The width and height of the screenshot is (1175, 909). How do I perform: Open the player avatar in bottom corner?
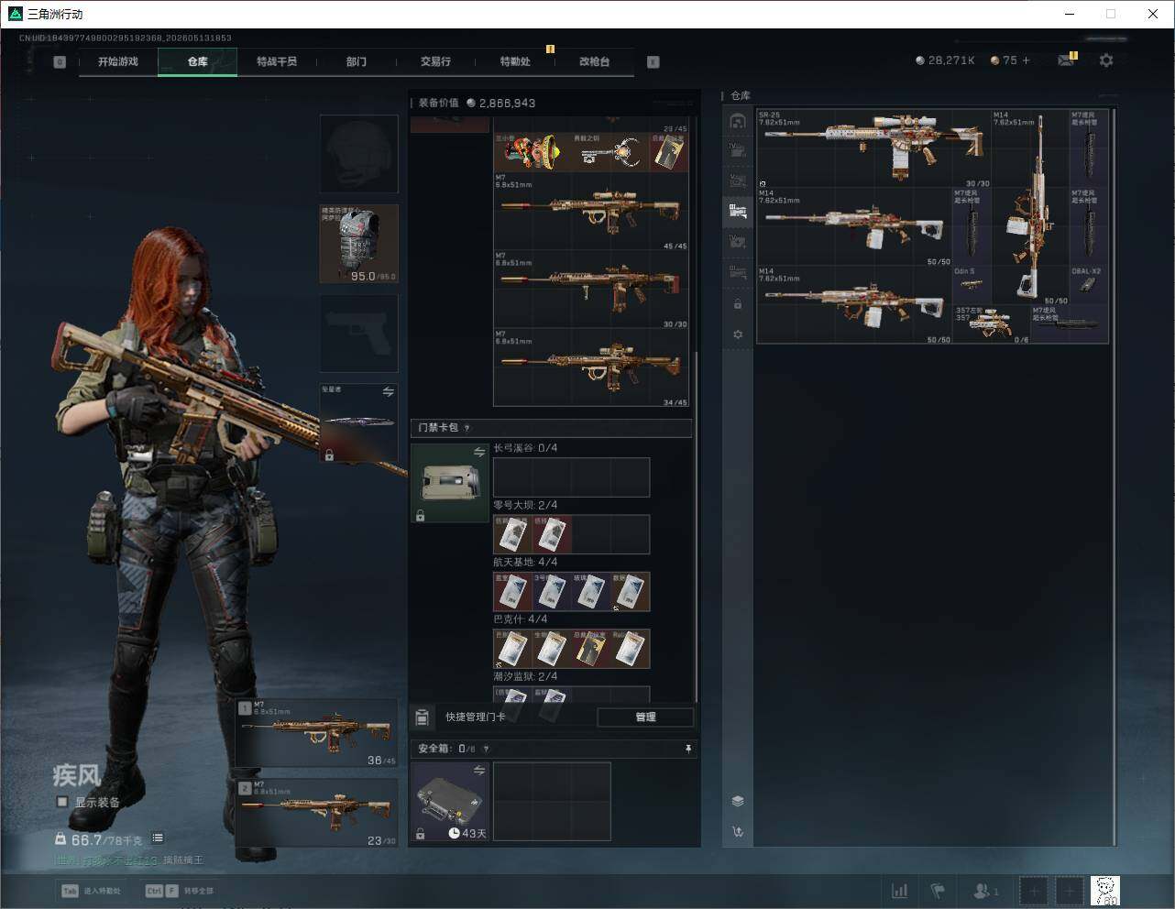click(1105, 891)
